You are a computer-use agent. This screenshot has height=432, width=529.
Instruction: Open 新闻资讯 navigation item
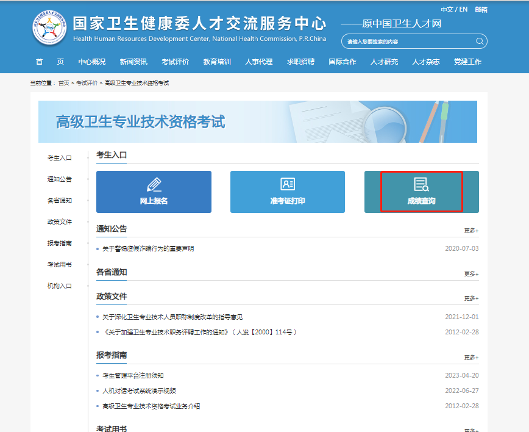[133, 62]
